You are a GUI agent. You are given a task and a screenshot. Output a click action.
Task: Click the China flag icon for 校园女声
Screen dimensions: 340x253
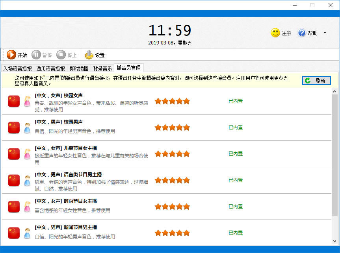click(x=14, y=101)
